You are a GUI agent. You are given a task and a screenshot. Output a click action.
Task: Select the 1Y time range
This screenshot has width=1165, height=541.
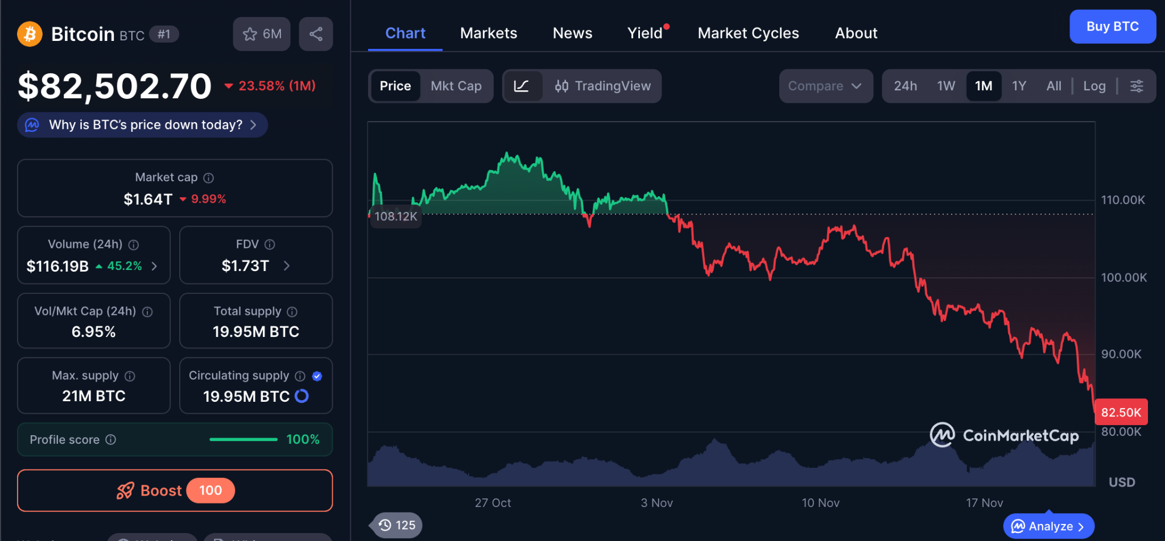[x=1018, y=86]
